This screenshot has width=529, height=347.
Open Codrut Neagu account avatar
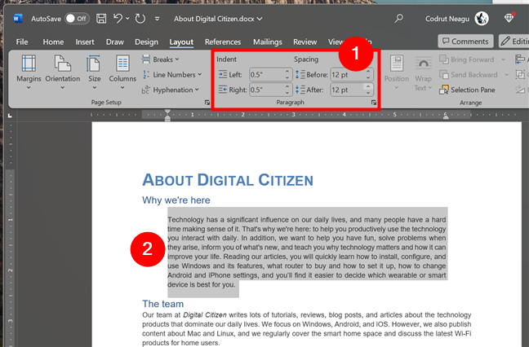coord(482,19)
